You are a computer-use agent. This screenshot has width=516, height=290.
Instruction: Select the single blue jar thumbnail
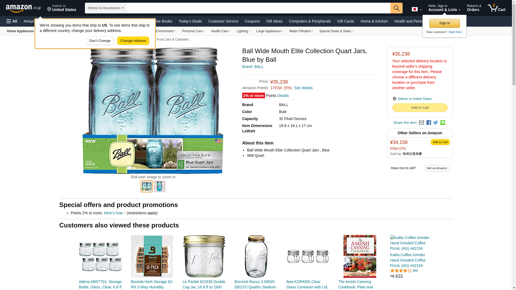coord(160,186)
